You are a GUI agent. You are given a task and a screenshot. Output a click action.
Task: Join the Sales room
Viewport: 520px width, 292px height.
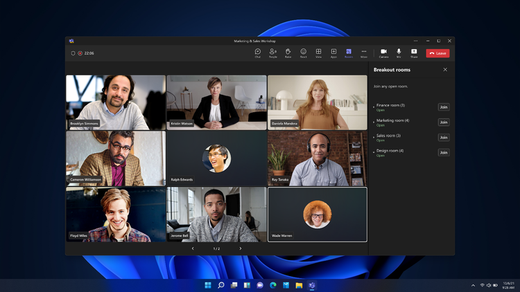point(444,138)
